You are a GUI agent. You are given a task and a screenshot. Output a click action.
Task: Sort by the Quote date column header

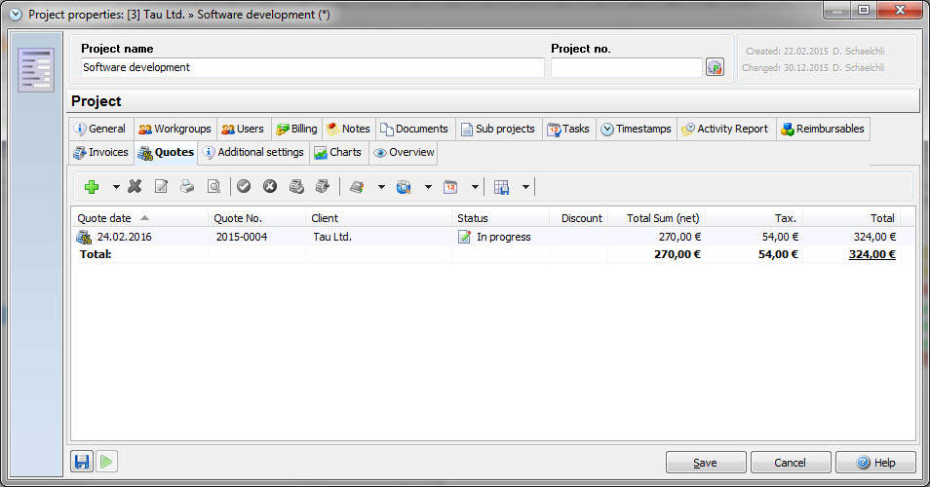pos(104,218)
